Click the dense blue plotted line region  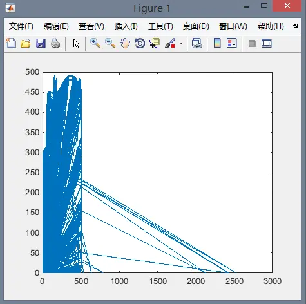point(62,174)
